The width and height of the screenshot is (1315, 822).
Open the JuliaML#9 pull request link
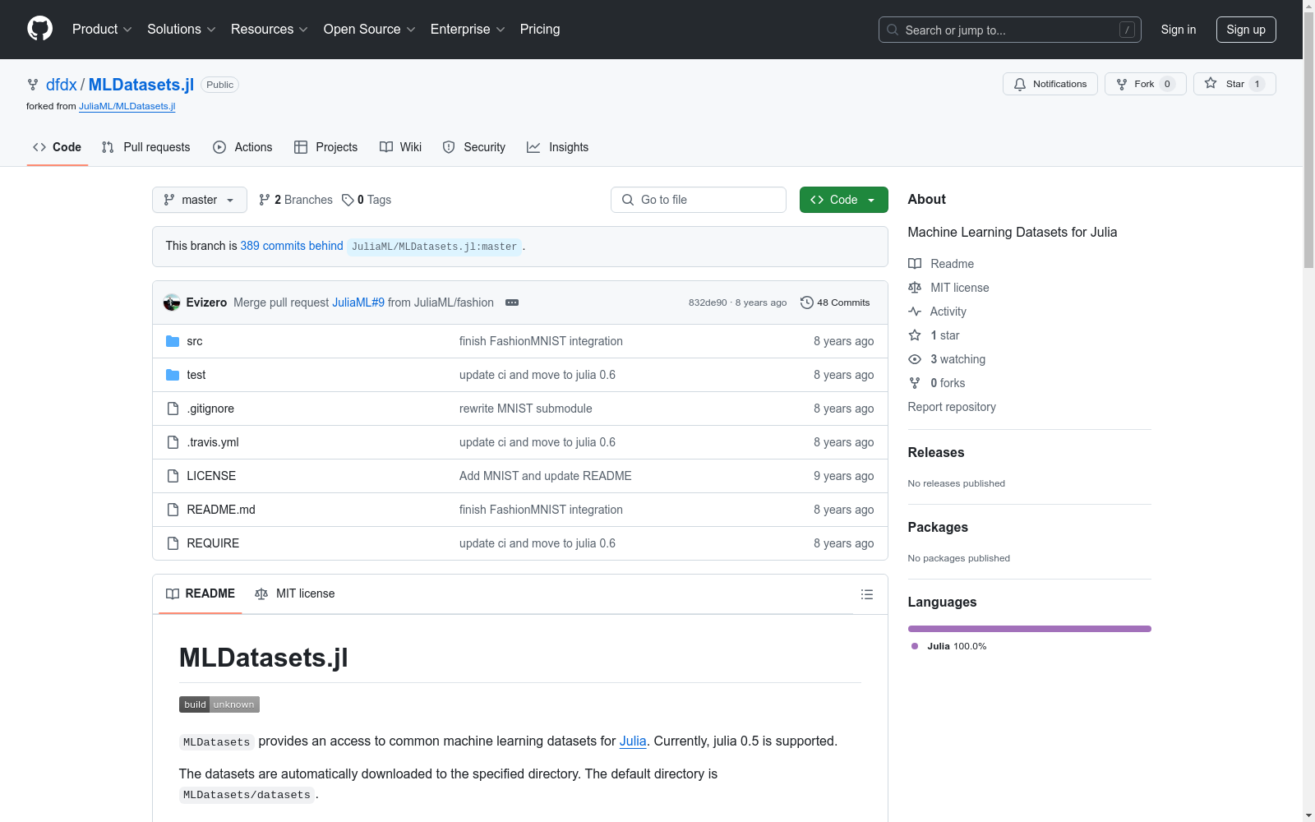(358, 302)
